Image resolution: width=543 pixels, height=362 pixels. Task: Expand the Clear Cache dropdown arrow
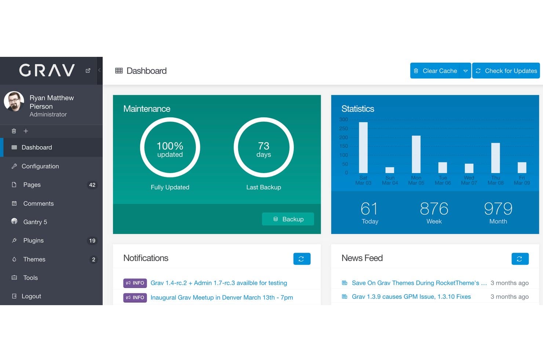point(466,71)
